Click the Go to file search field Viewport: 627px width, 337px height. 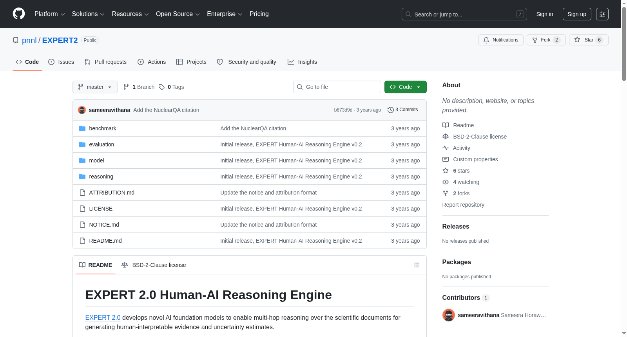coord(337,87)
